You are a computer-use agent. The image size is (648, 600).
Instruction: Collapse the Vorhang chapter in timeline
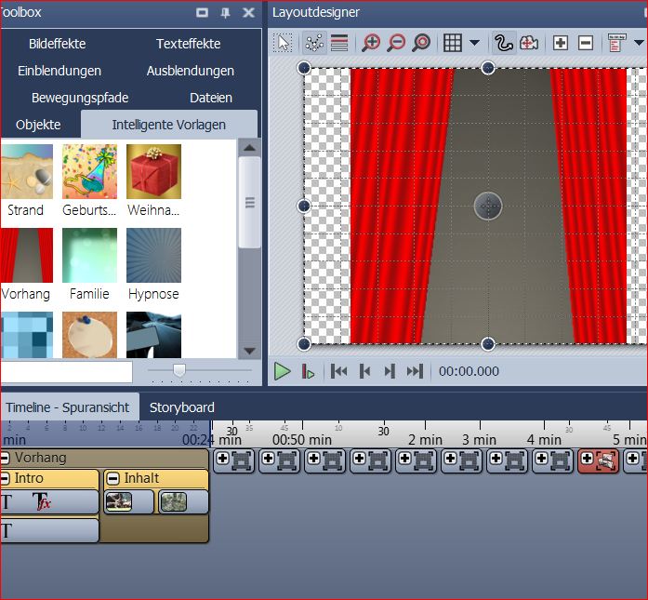tap(6, 458)
